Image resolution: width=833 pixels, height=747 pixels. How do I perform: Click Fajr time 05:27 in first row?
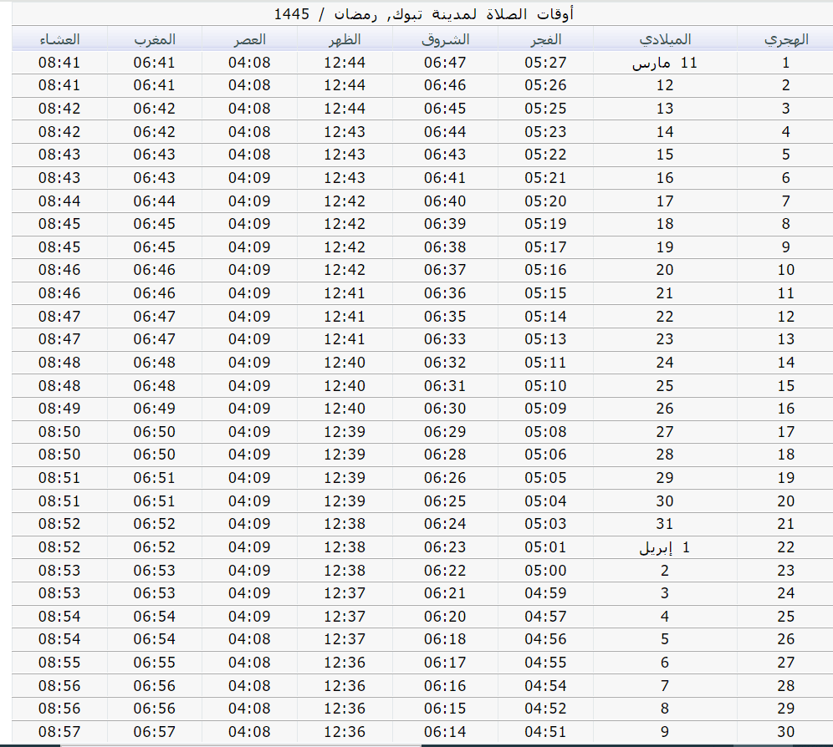[x=545, y=63]
